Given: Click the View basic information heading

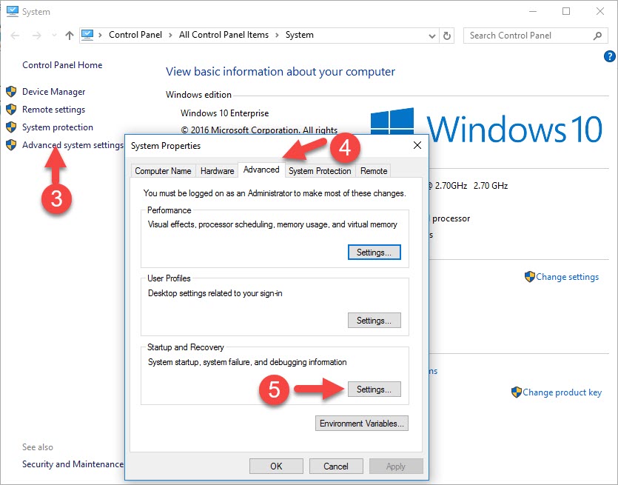Looking at the screenshot, I should (281, 72).
